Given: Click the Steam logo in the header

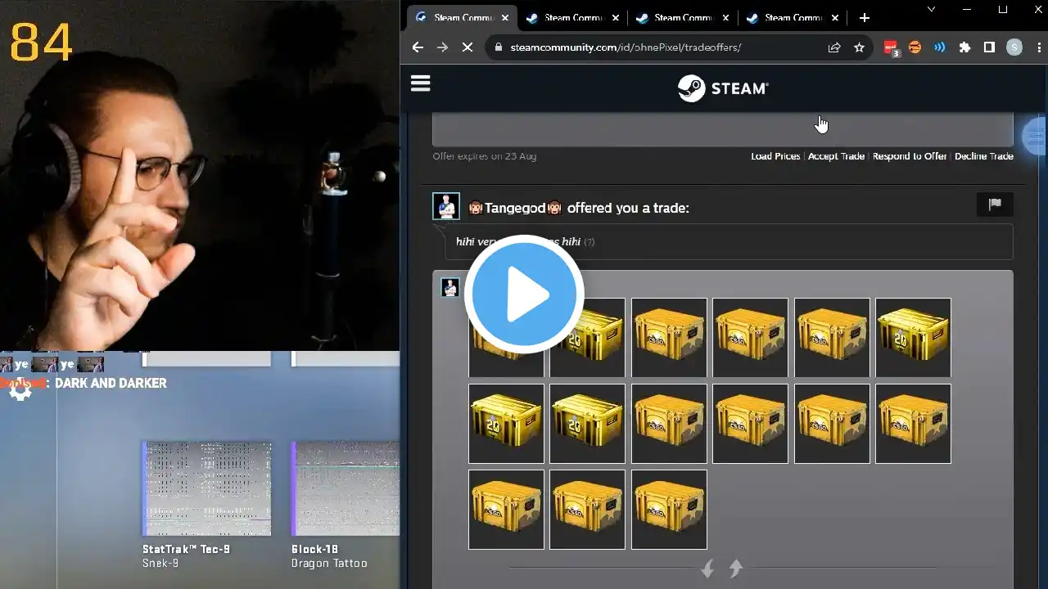Looking at the screenshot, I should 723,88.
